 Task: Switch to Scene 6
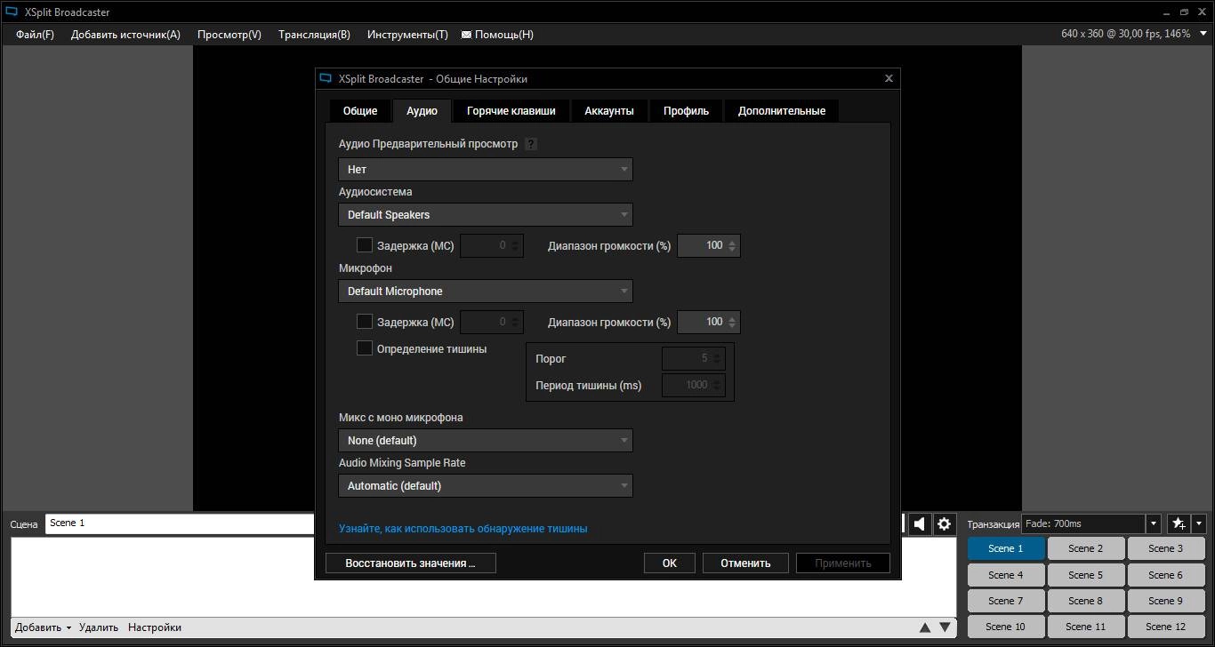click(1166, 575)
